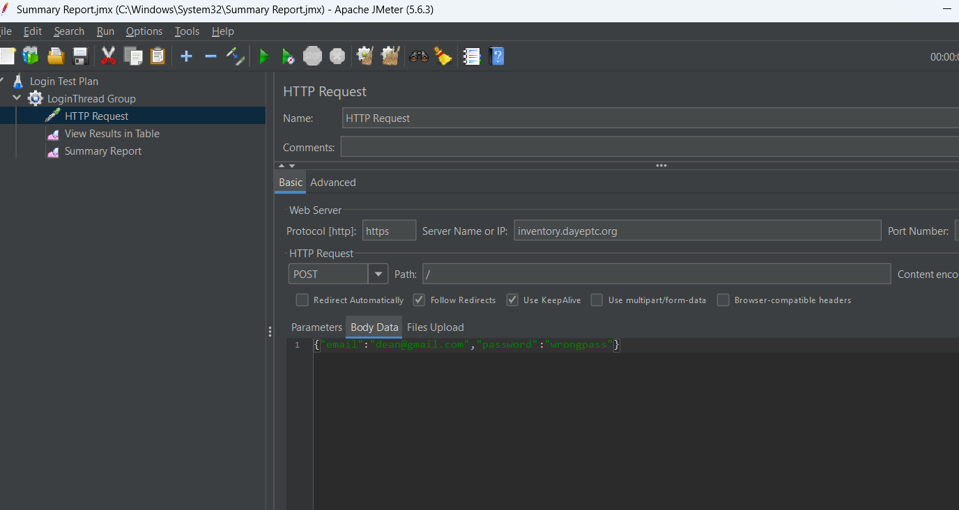Click the Clear All broom icon
This screenshot has height=510, width=959.
tap(443, 56)
